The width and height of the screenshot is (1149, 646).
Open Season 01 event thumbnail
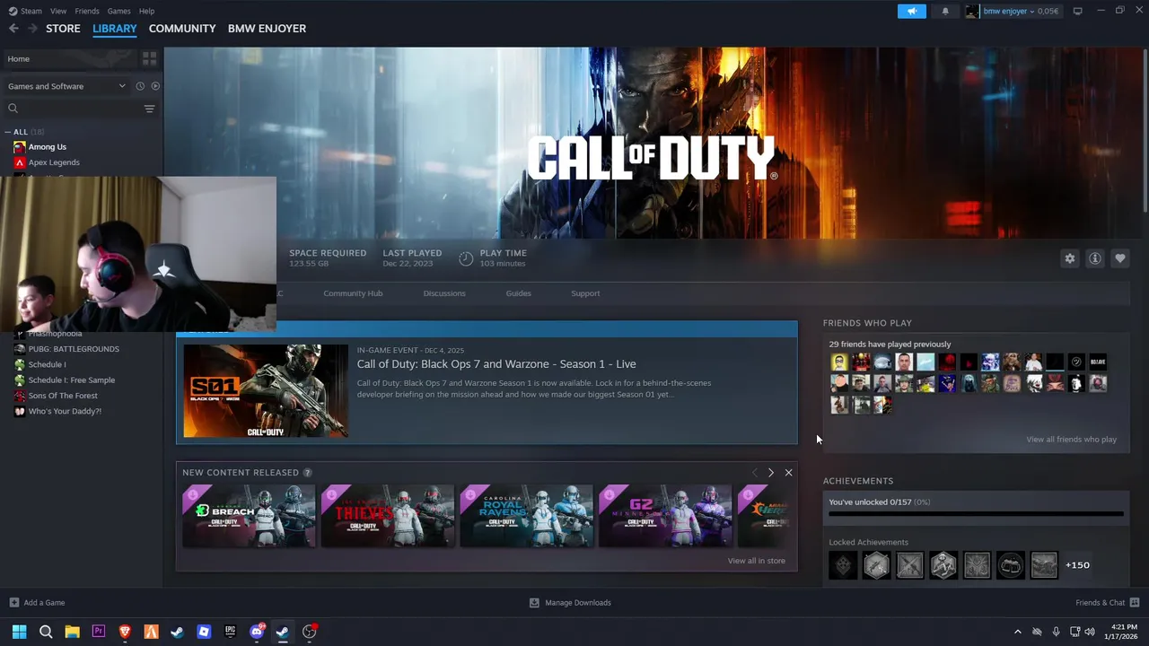(x=266, y=390)
